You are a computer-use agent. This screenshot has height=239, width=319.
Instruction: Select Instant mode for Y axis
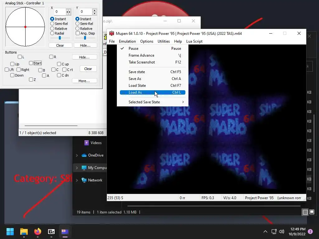[83, 19]
